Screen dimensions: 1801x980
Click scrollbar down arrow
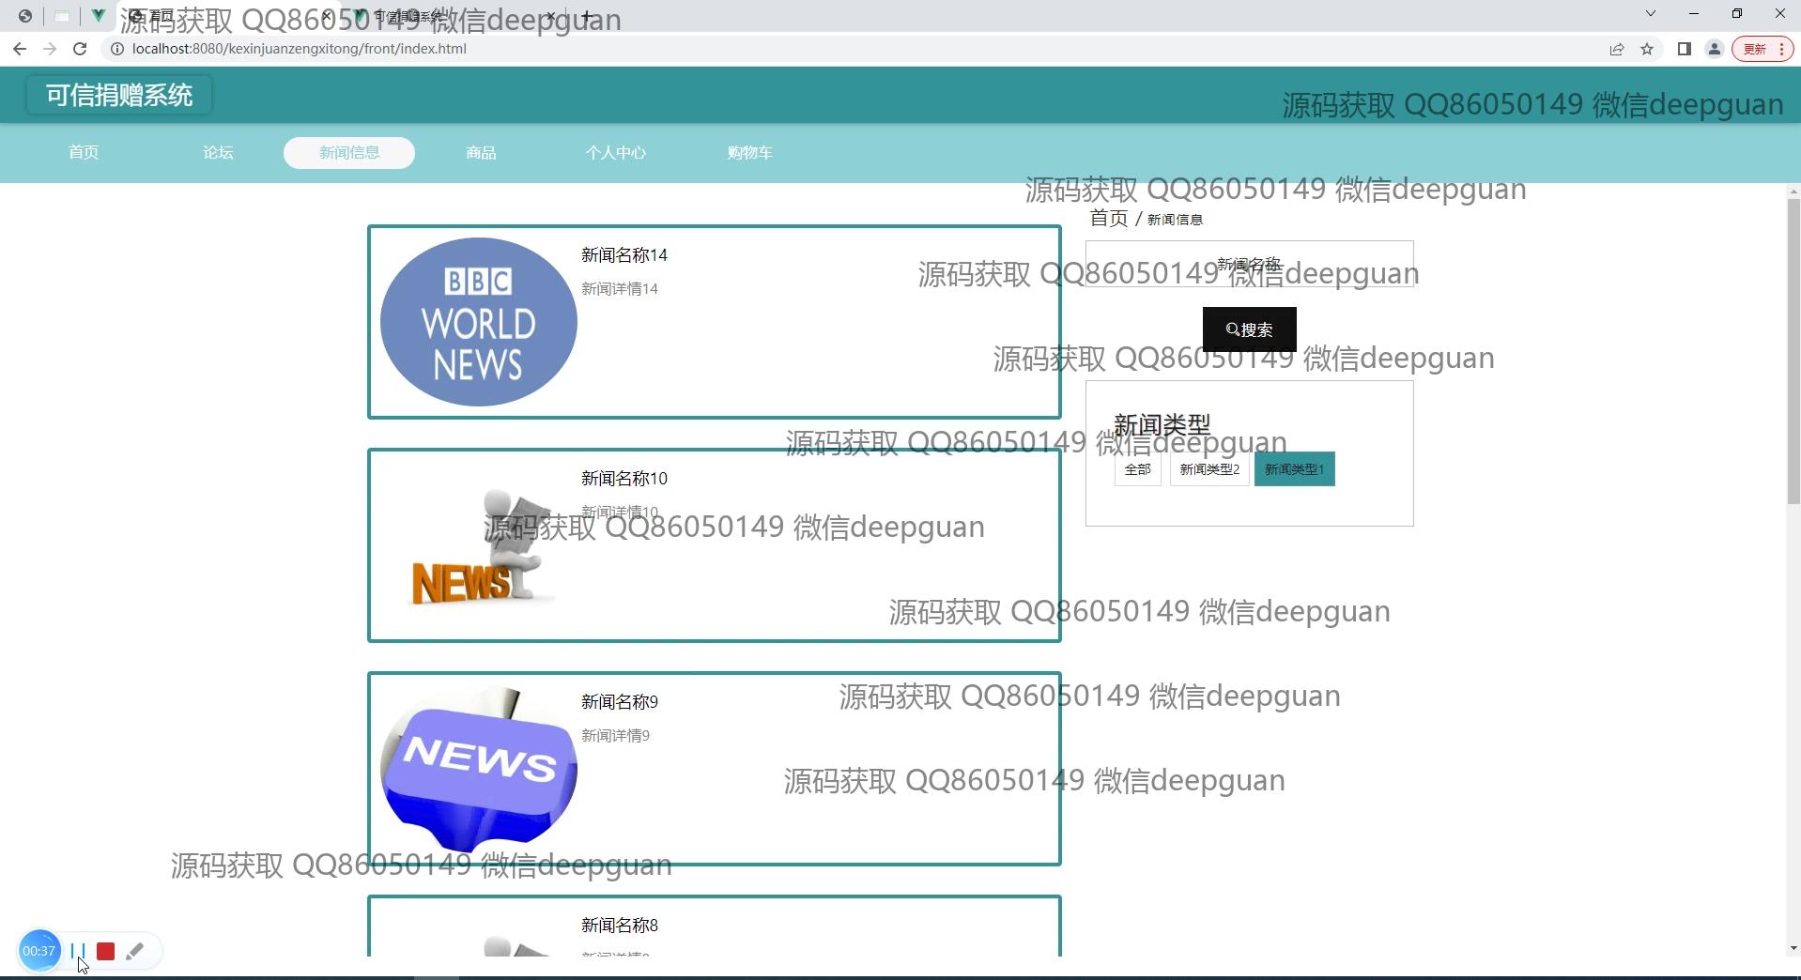pos(1793,948)
